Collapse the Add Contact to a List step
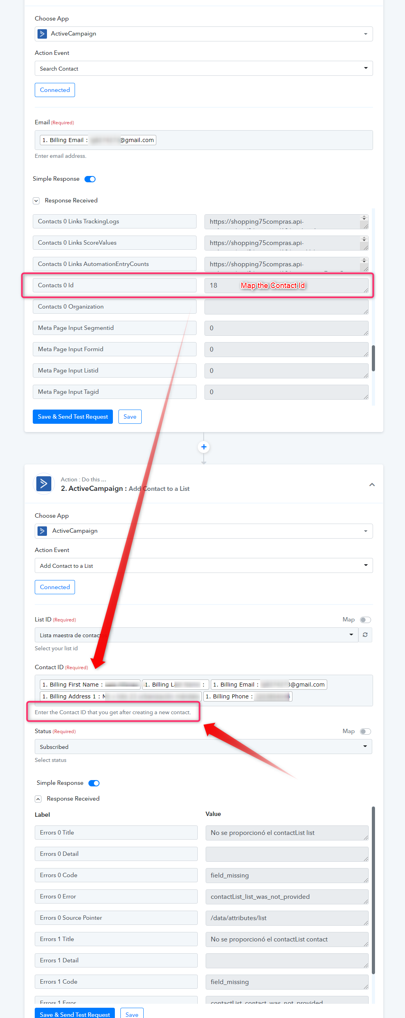405x1018 pixels. tap(372, 485)
